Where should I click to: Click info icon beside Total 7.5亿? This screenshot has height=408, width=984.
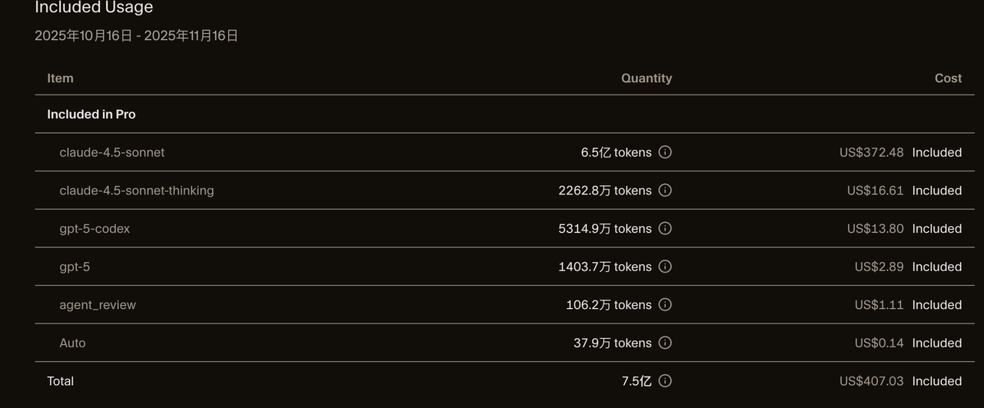(x=666, y=381)
